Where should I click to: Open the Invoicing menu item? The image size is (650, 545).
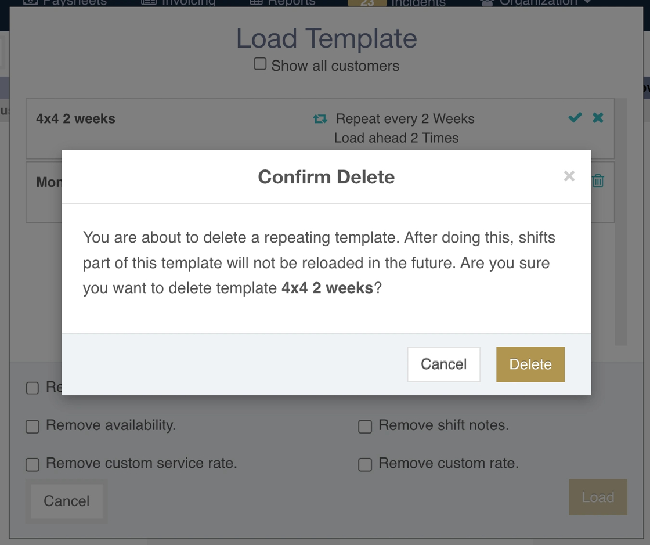[179, 3]
